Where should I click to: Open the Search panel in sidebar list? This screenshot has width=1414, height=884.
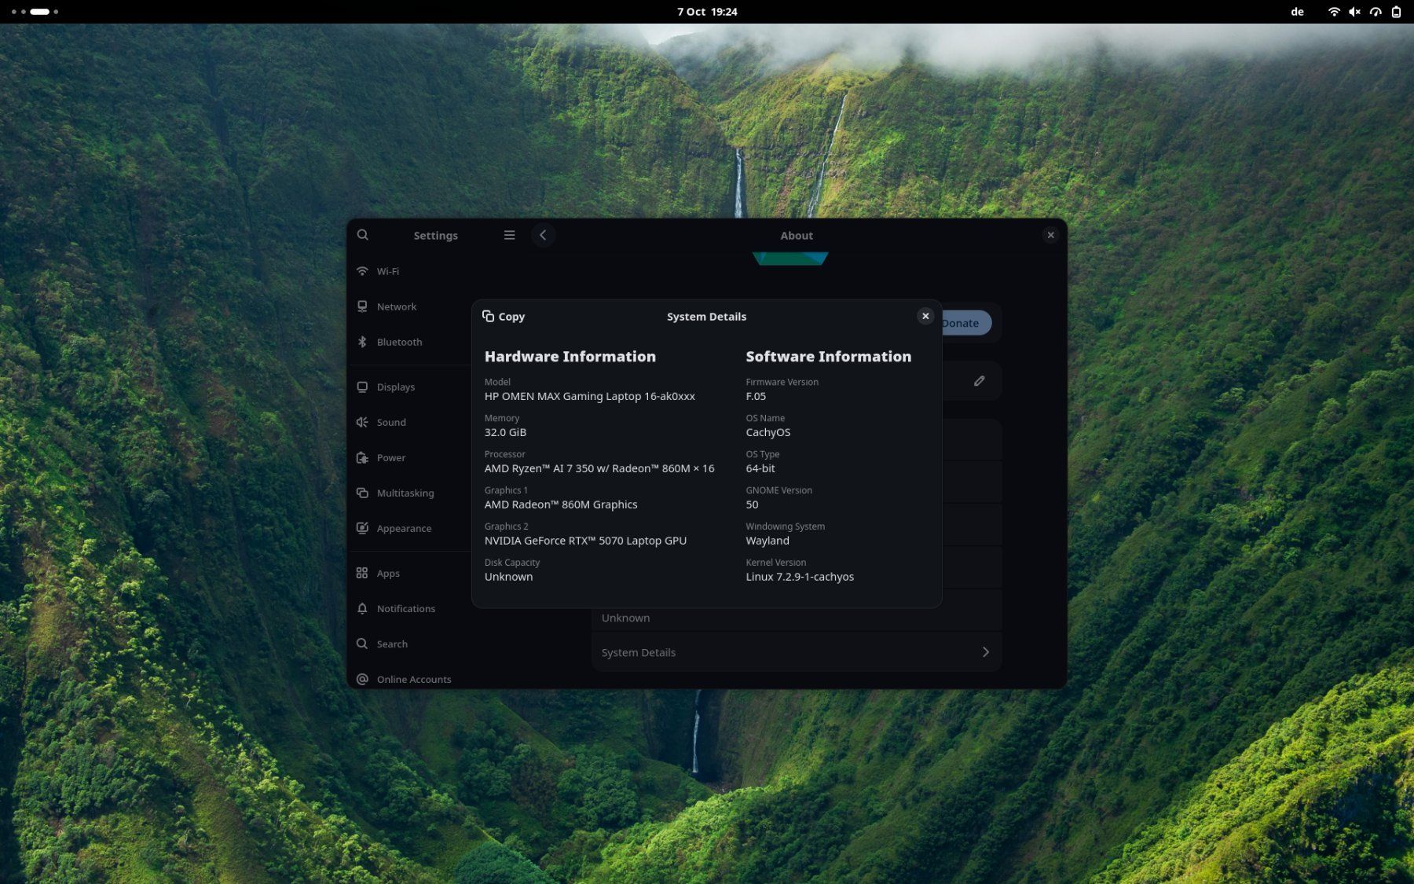coord(408,644)
